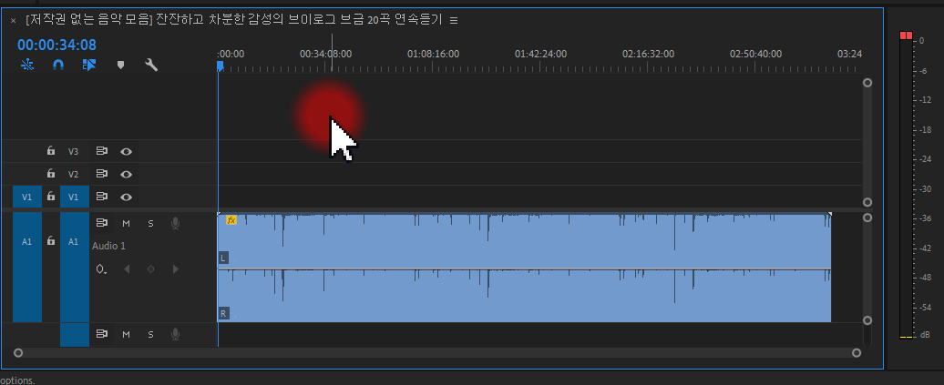Toggle Audio 1 sync lock icon
This screenshot has width=944, height=385.
[102, 223]
